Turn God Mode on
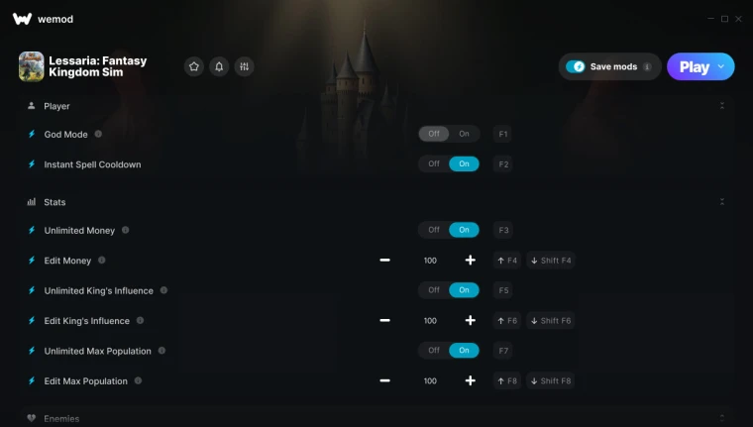 coord(464,134)
